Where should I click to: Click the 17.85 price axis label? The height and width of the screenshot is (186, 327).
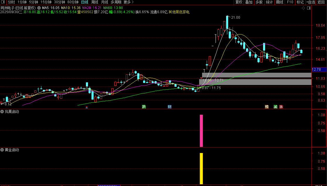click(x=320, y=38)
